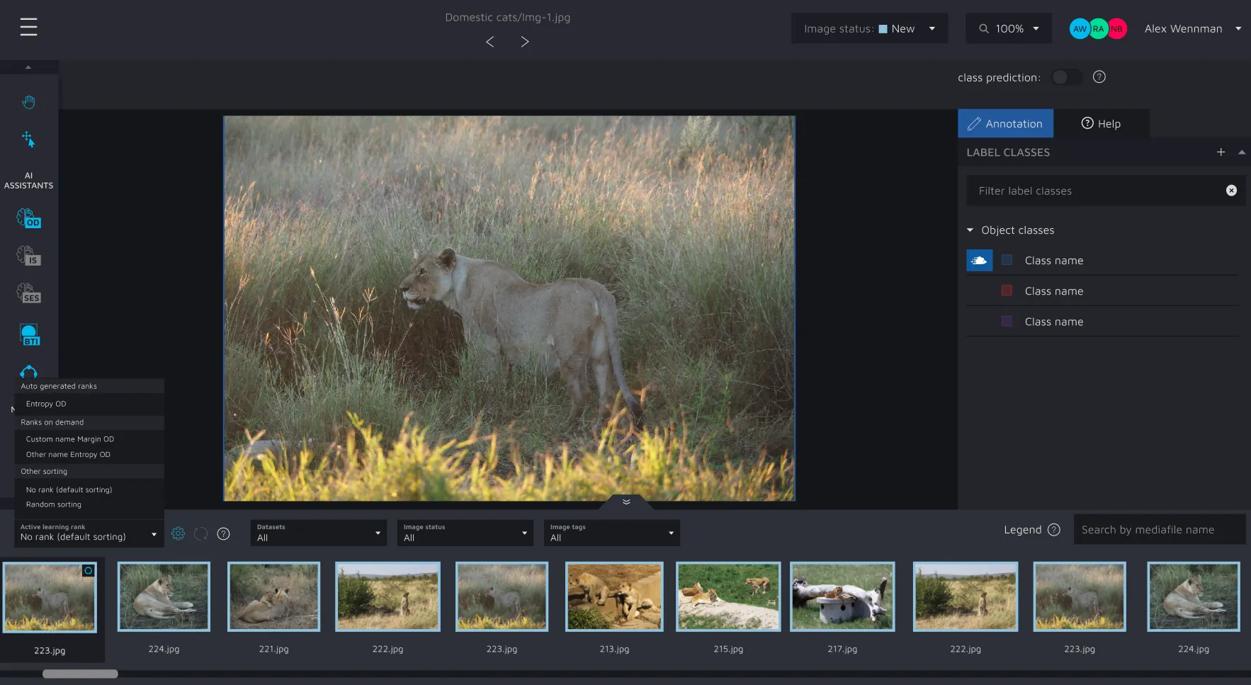Go to the next image arrow
This screenshot has height=685, width=1251.
click(x=525, y=42)
